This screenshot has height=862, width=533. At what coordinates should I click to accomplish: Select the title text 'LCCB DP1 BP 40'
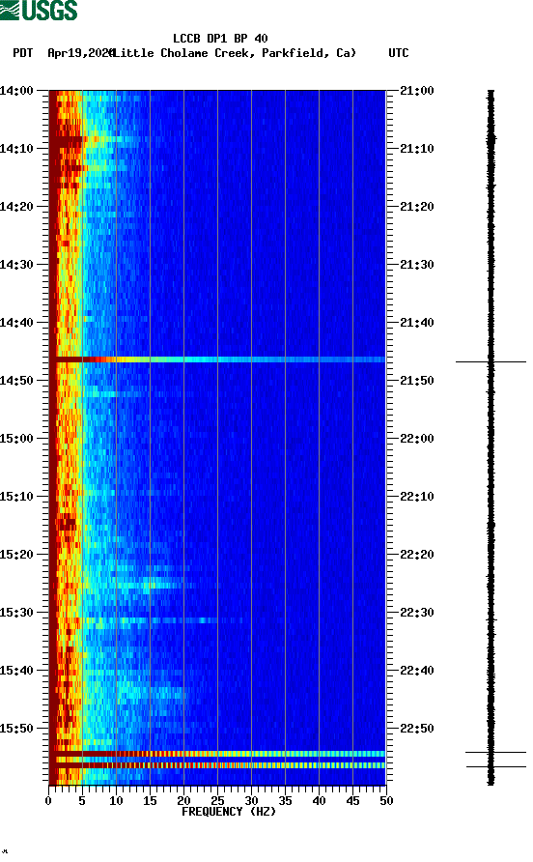tap(220, 39)
